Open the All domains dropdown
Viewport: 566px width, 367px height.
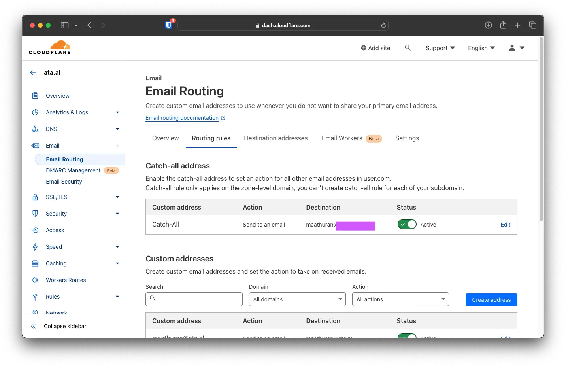[x=297, y=299]
